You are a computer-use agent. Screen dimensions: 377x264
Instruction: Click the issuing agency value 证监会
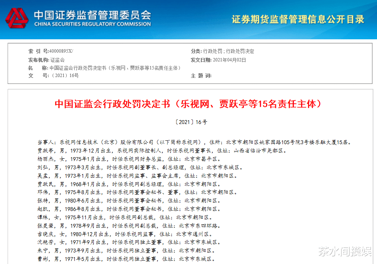(x=58, y=60)
